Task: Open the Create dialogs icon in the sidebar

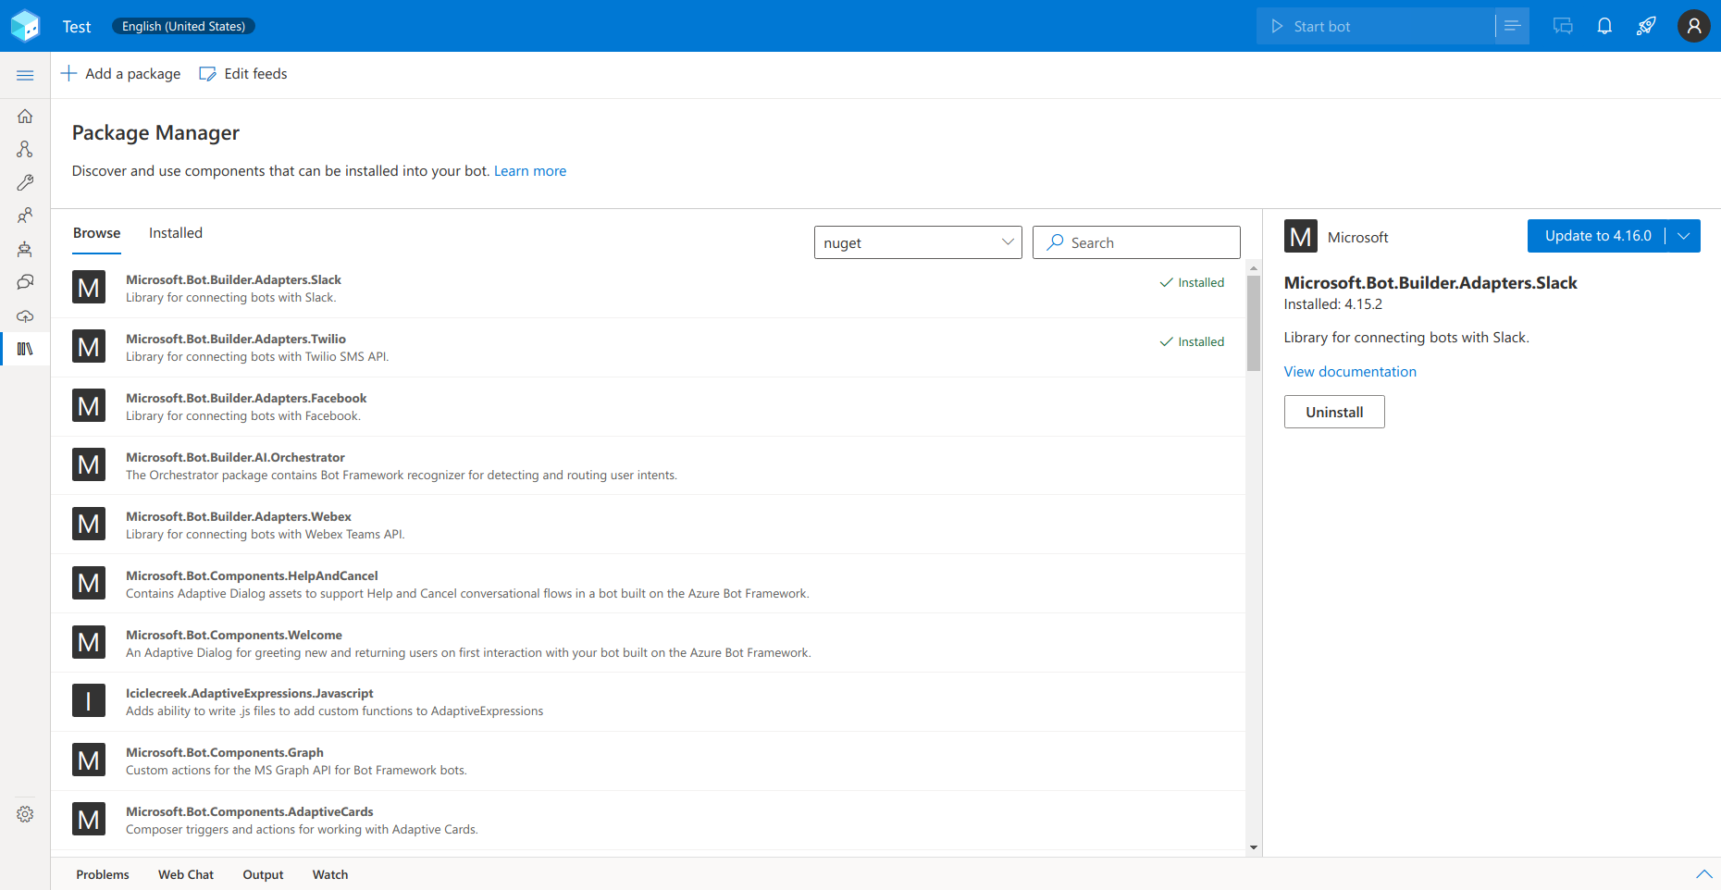Action: [25, 149]
